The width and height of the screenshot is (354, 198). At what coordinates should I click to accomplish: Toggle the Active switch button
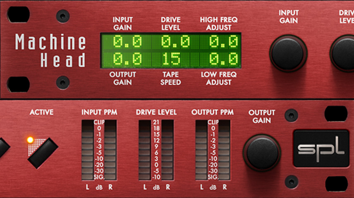43,153
